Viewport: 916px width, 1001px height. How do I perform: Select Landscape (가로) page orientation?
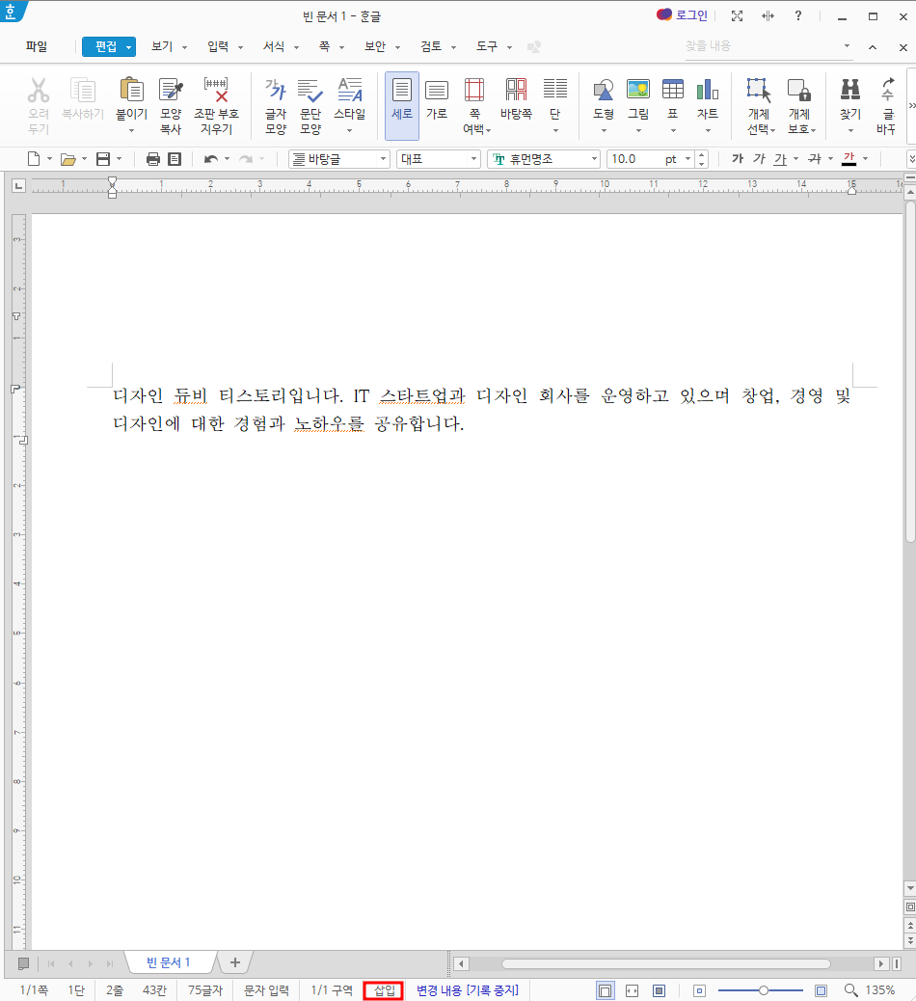point(437,99)
